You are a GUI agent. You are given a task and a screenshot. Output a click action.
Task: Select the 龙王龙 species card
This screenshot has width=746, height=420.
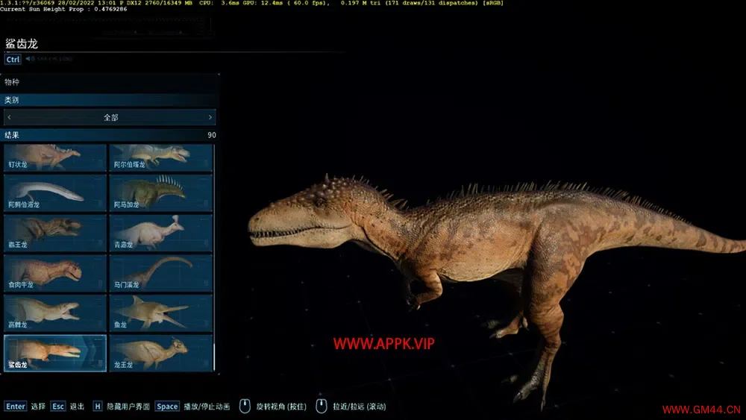point(161,353)
